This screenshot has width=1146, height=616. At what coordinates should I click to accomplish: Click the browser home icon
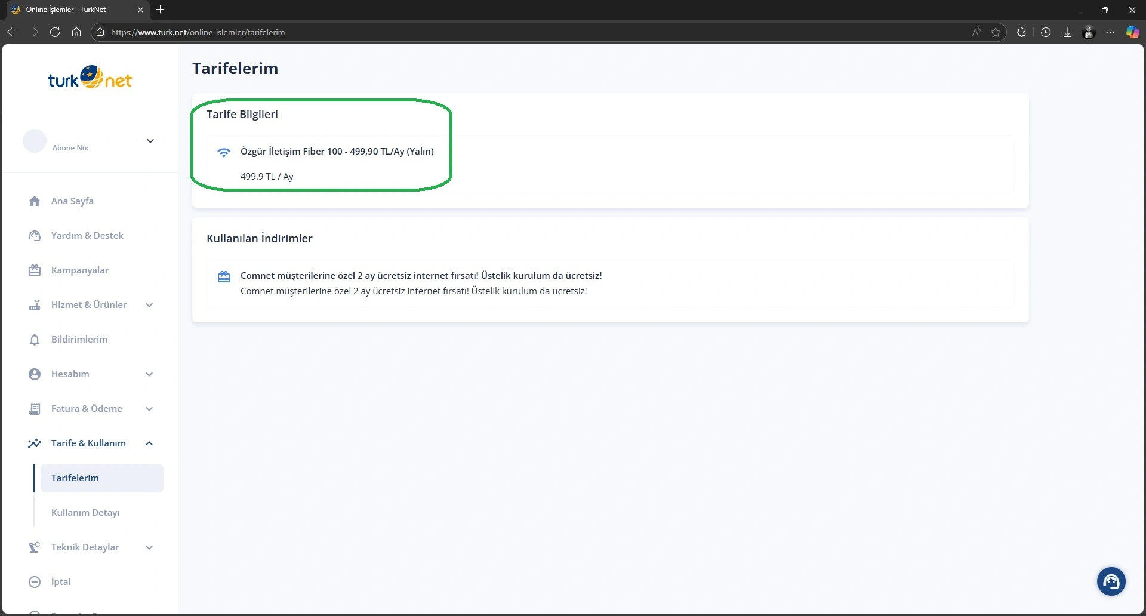76,32
